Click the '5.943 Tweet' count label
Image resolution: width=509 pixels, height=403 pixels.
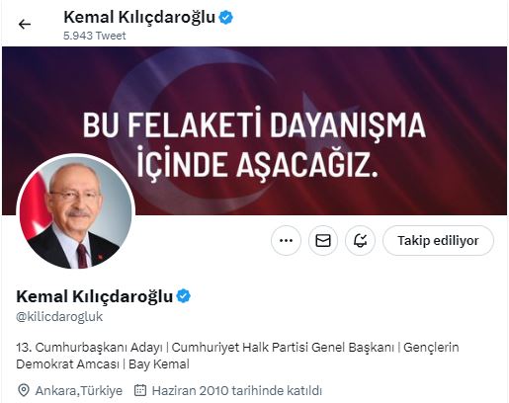click(x=95, y=36)
